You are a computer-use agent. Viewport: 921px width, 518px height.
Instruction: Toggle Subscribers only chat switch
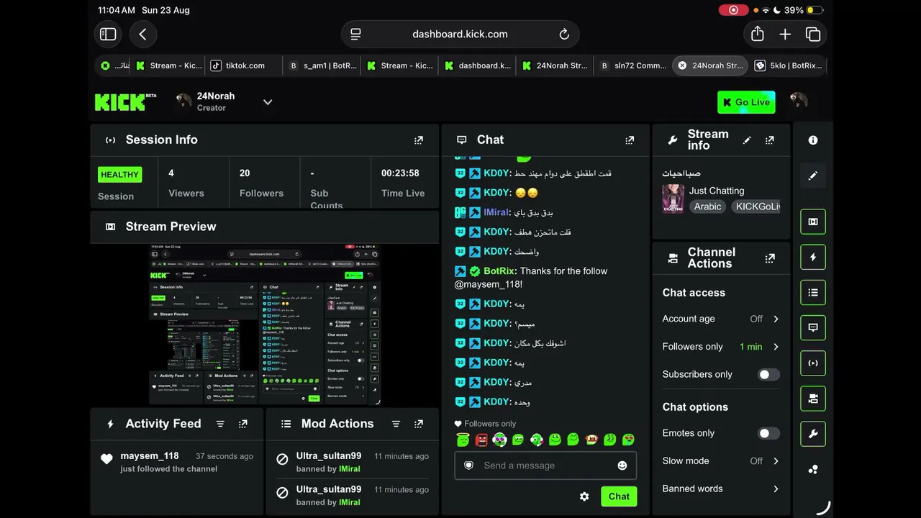[768, 374]
